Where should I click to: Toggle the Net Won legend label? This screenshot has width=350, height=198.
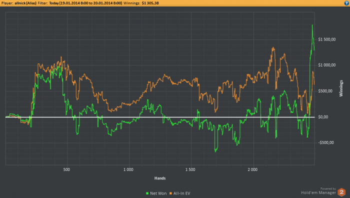coord(158,193)
